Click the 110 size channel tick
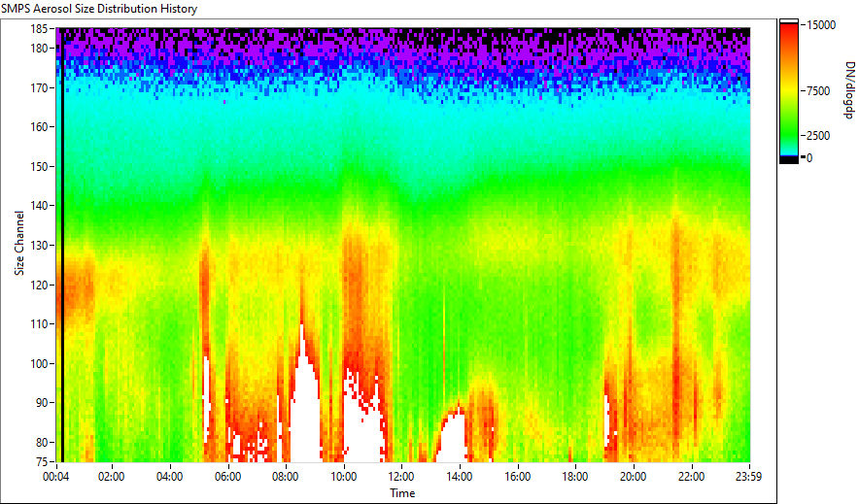The height and width of the screenshot is (504, 859). [40, 324]
